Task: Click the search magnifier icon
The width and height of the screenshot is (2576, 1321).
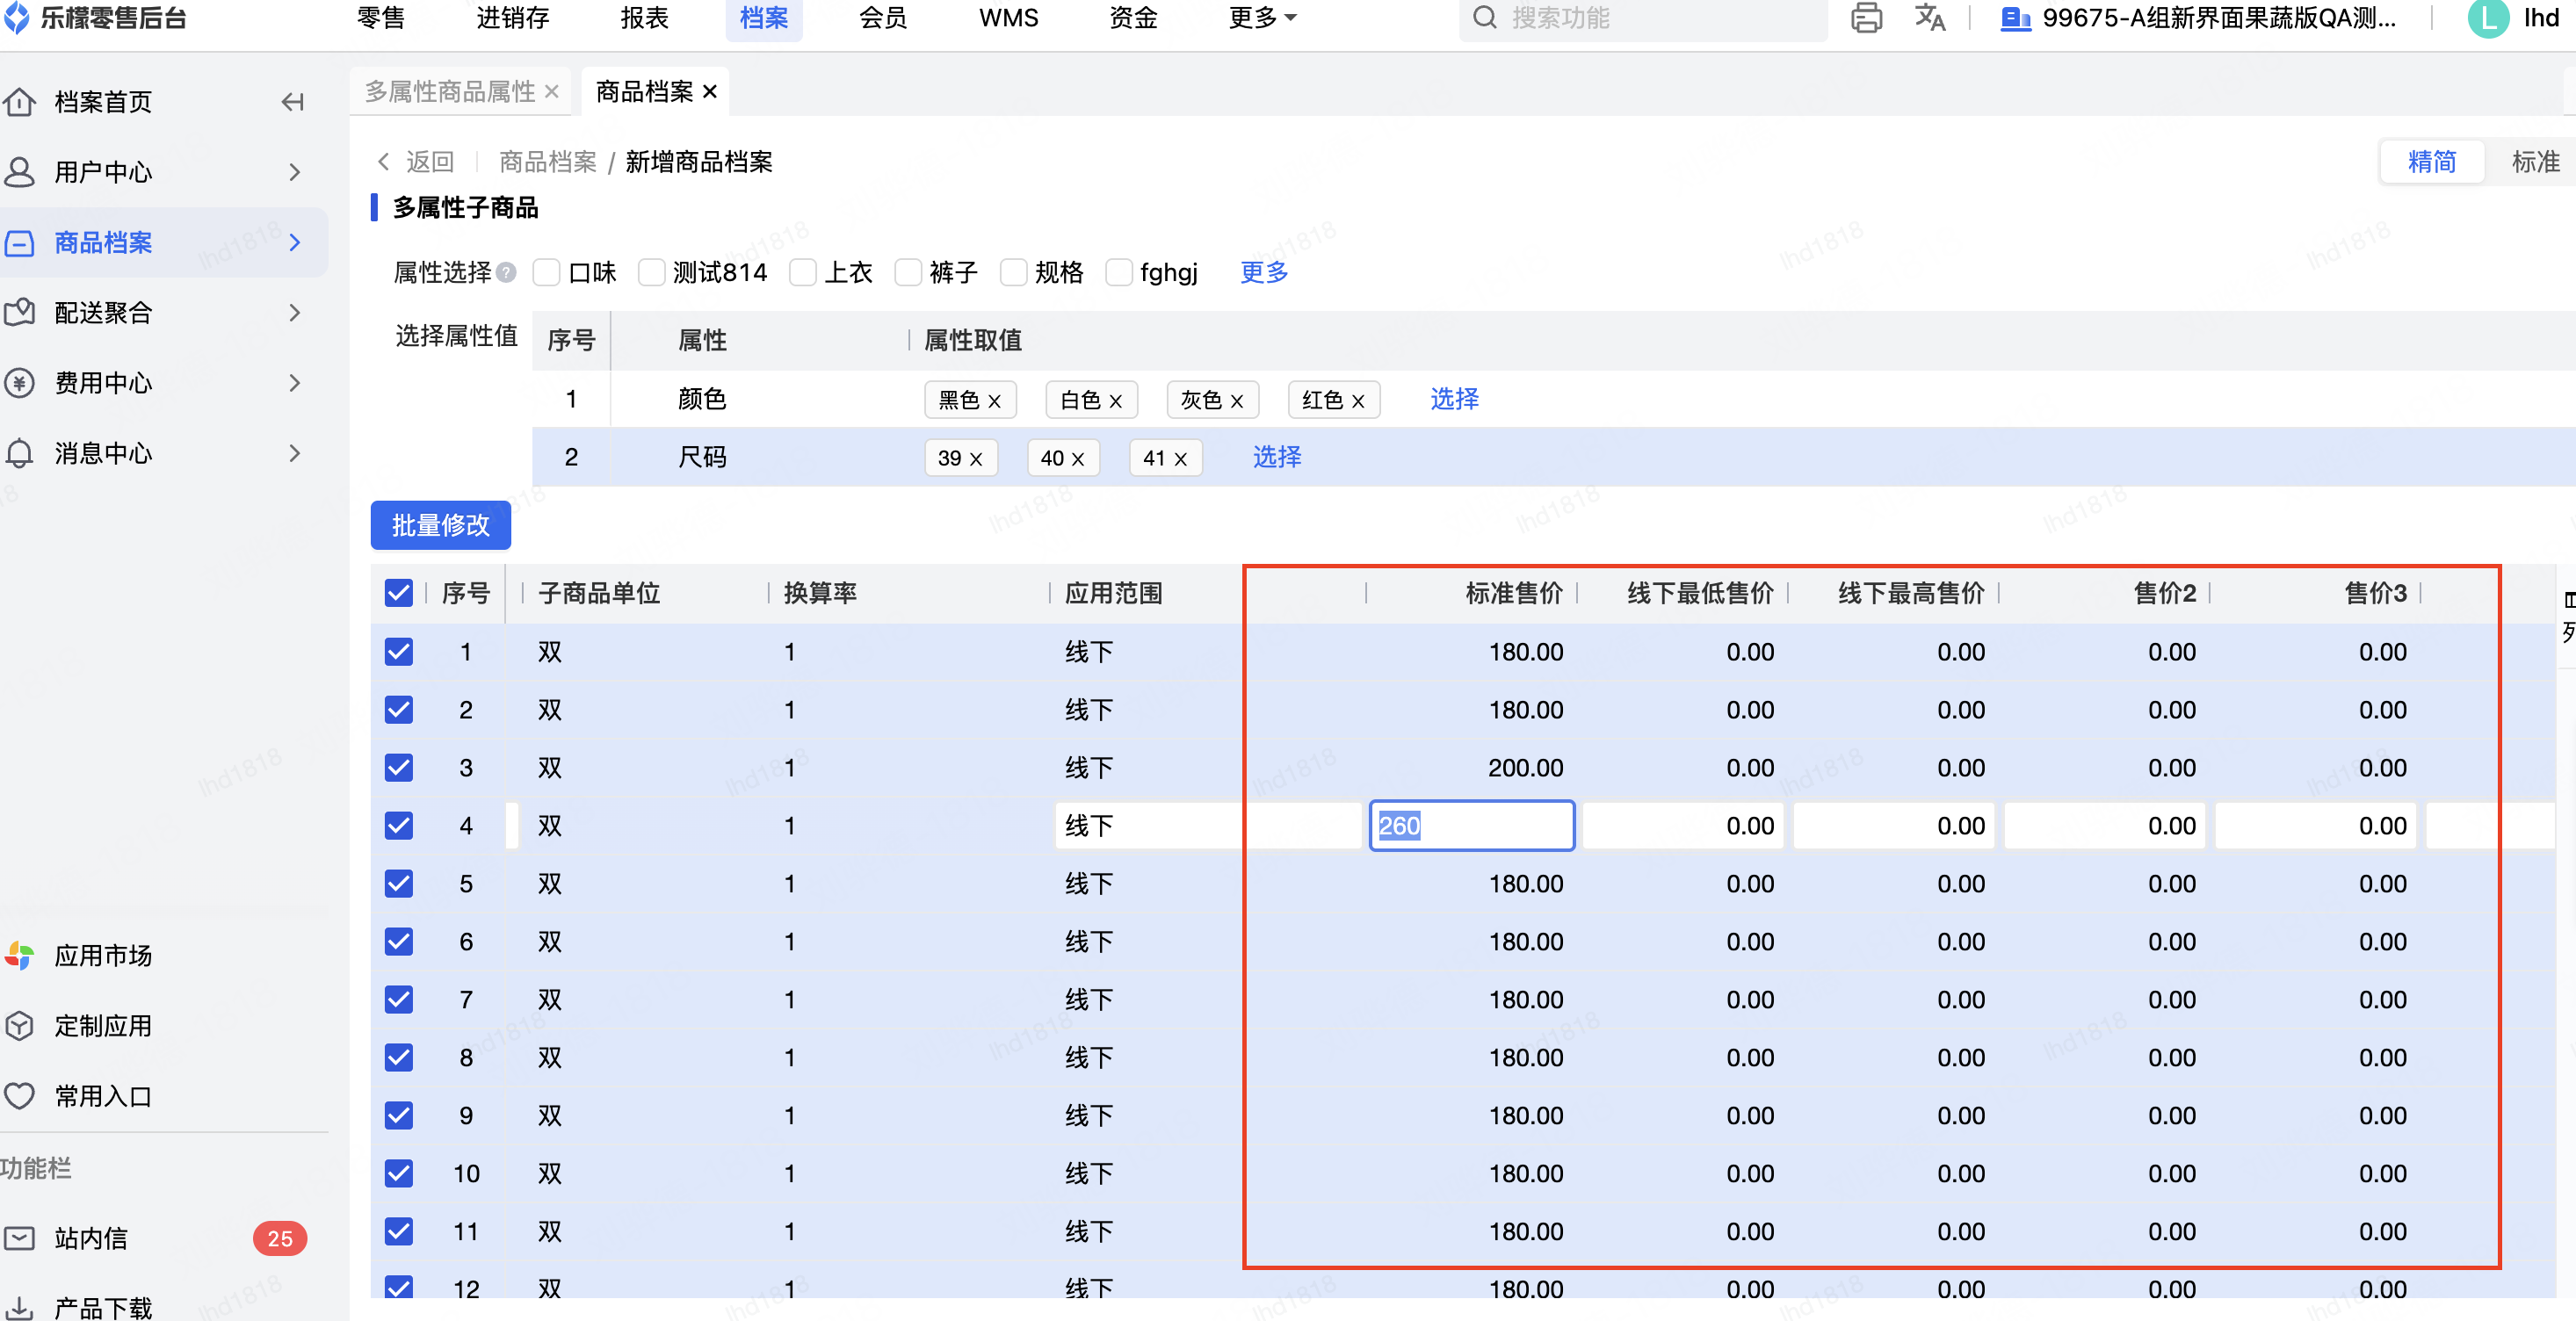Action: pos(1485,18)
